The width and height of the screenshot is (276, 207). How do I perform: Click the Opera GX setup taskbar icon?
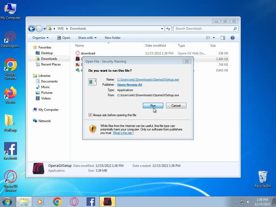[x=108, y=202]
